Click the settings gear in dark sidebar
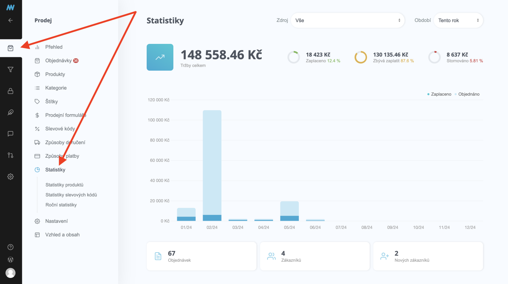 click(x=10, y=177)
